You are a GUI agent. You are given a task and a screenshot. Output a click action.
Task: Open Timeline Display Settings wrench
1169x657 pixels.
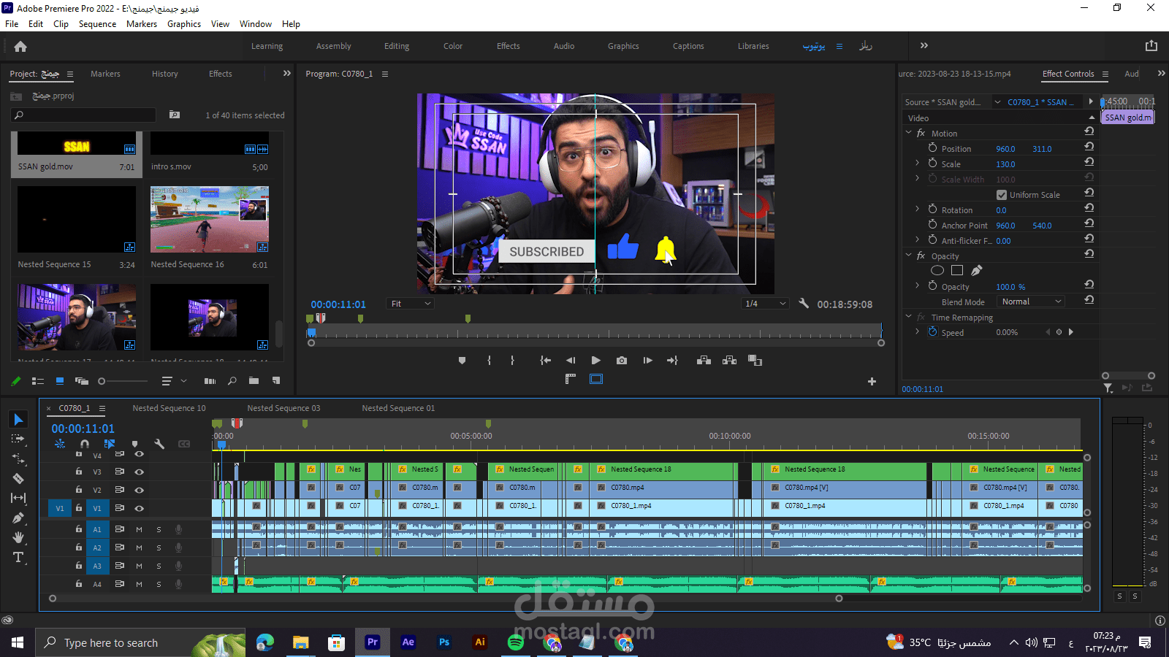tap(159, 444)
